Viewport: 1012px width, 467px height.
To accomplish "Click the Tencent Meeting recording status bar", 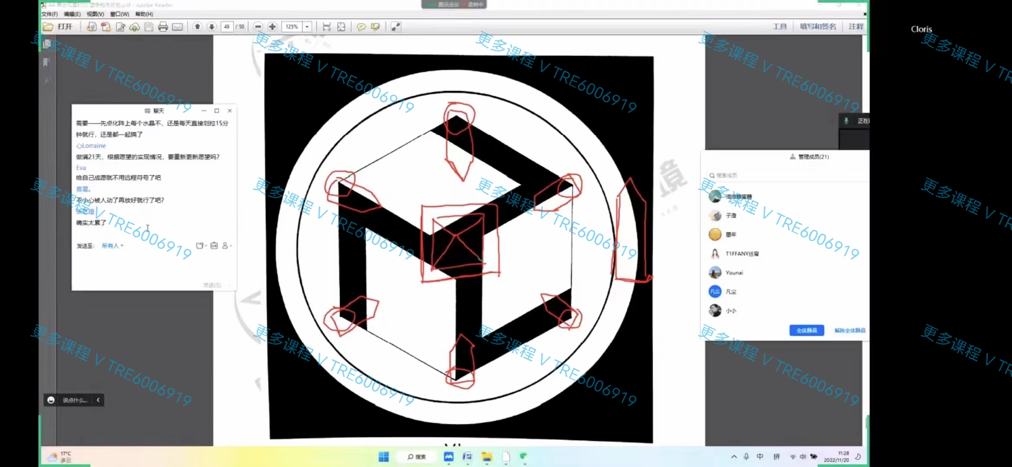I will [x=454, y=4].
